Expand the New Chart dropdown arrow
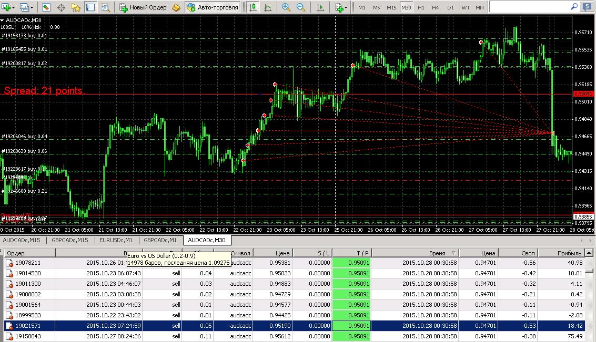 13,7
